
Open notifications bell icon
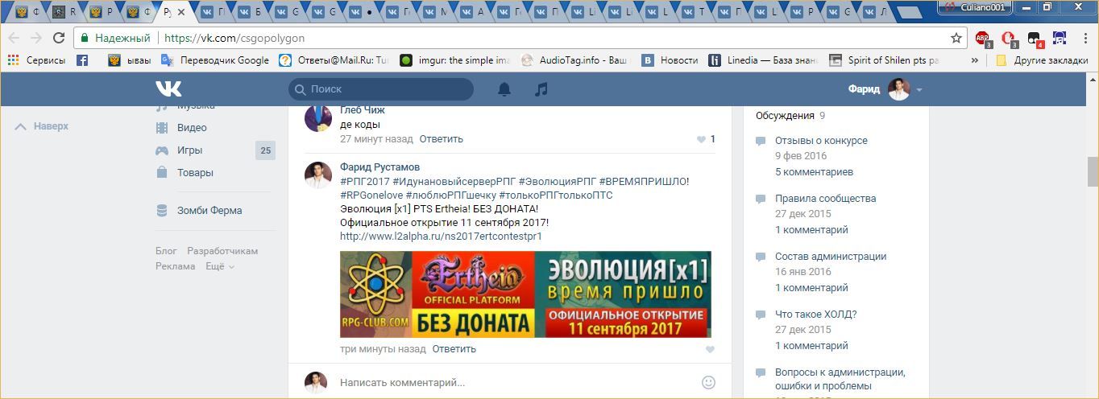(x=504, y=89)
